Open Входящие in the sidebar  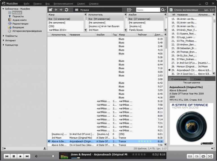point(18,27)
